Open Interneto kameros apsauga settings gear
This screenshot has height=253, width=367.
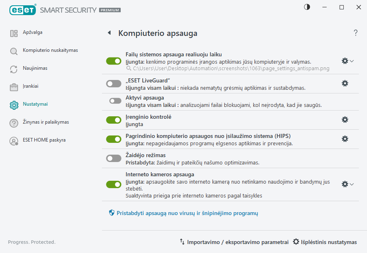coord(345,184)
